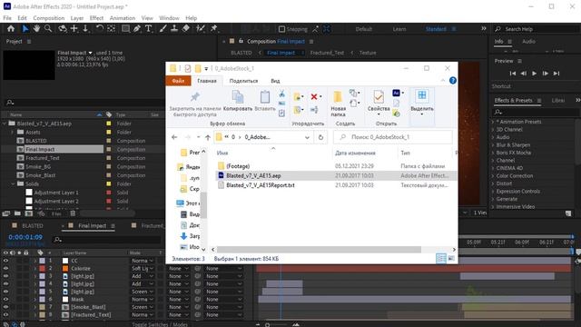This screenshot has width=581, height=327.
Task: Click the Выделить button in ribbon
Action: (x=422, y=103)
